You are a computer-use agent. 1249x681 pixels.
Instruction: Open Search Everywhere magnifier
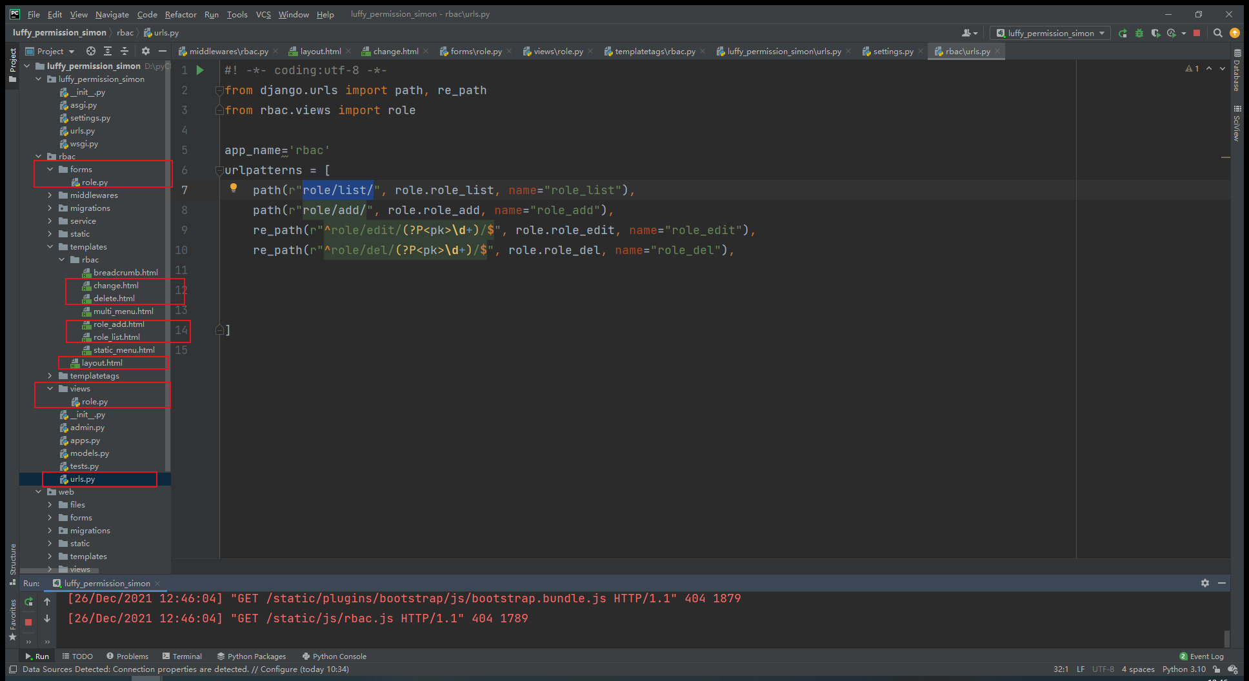(x=1217, y=33)
